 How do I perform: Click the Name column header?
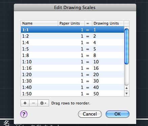coord(40,23)
